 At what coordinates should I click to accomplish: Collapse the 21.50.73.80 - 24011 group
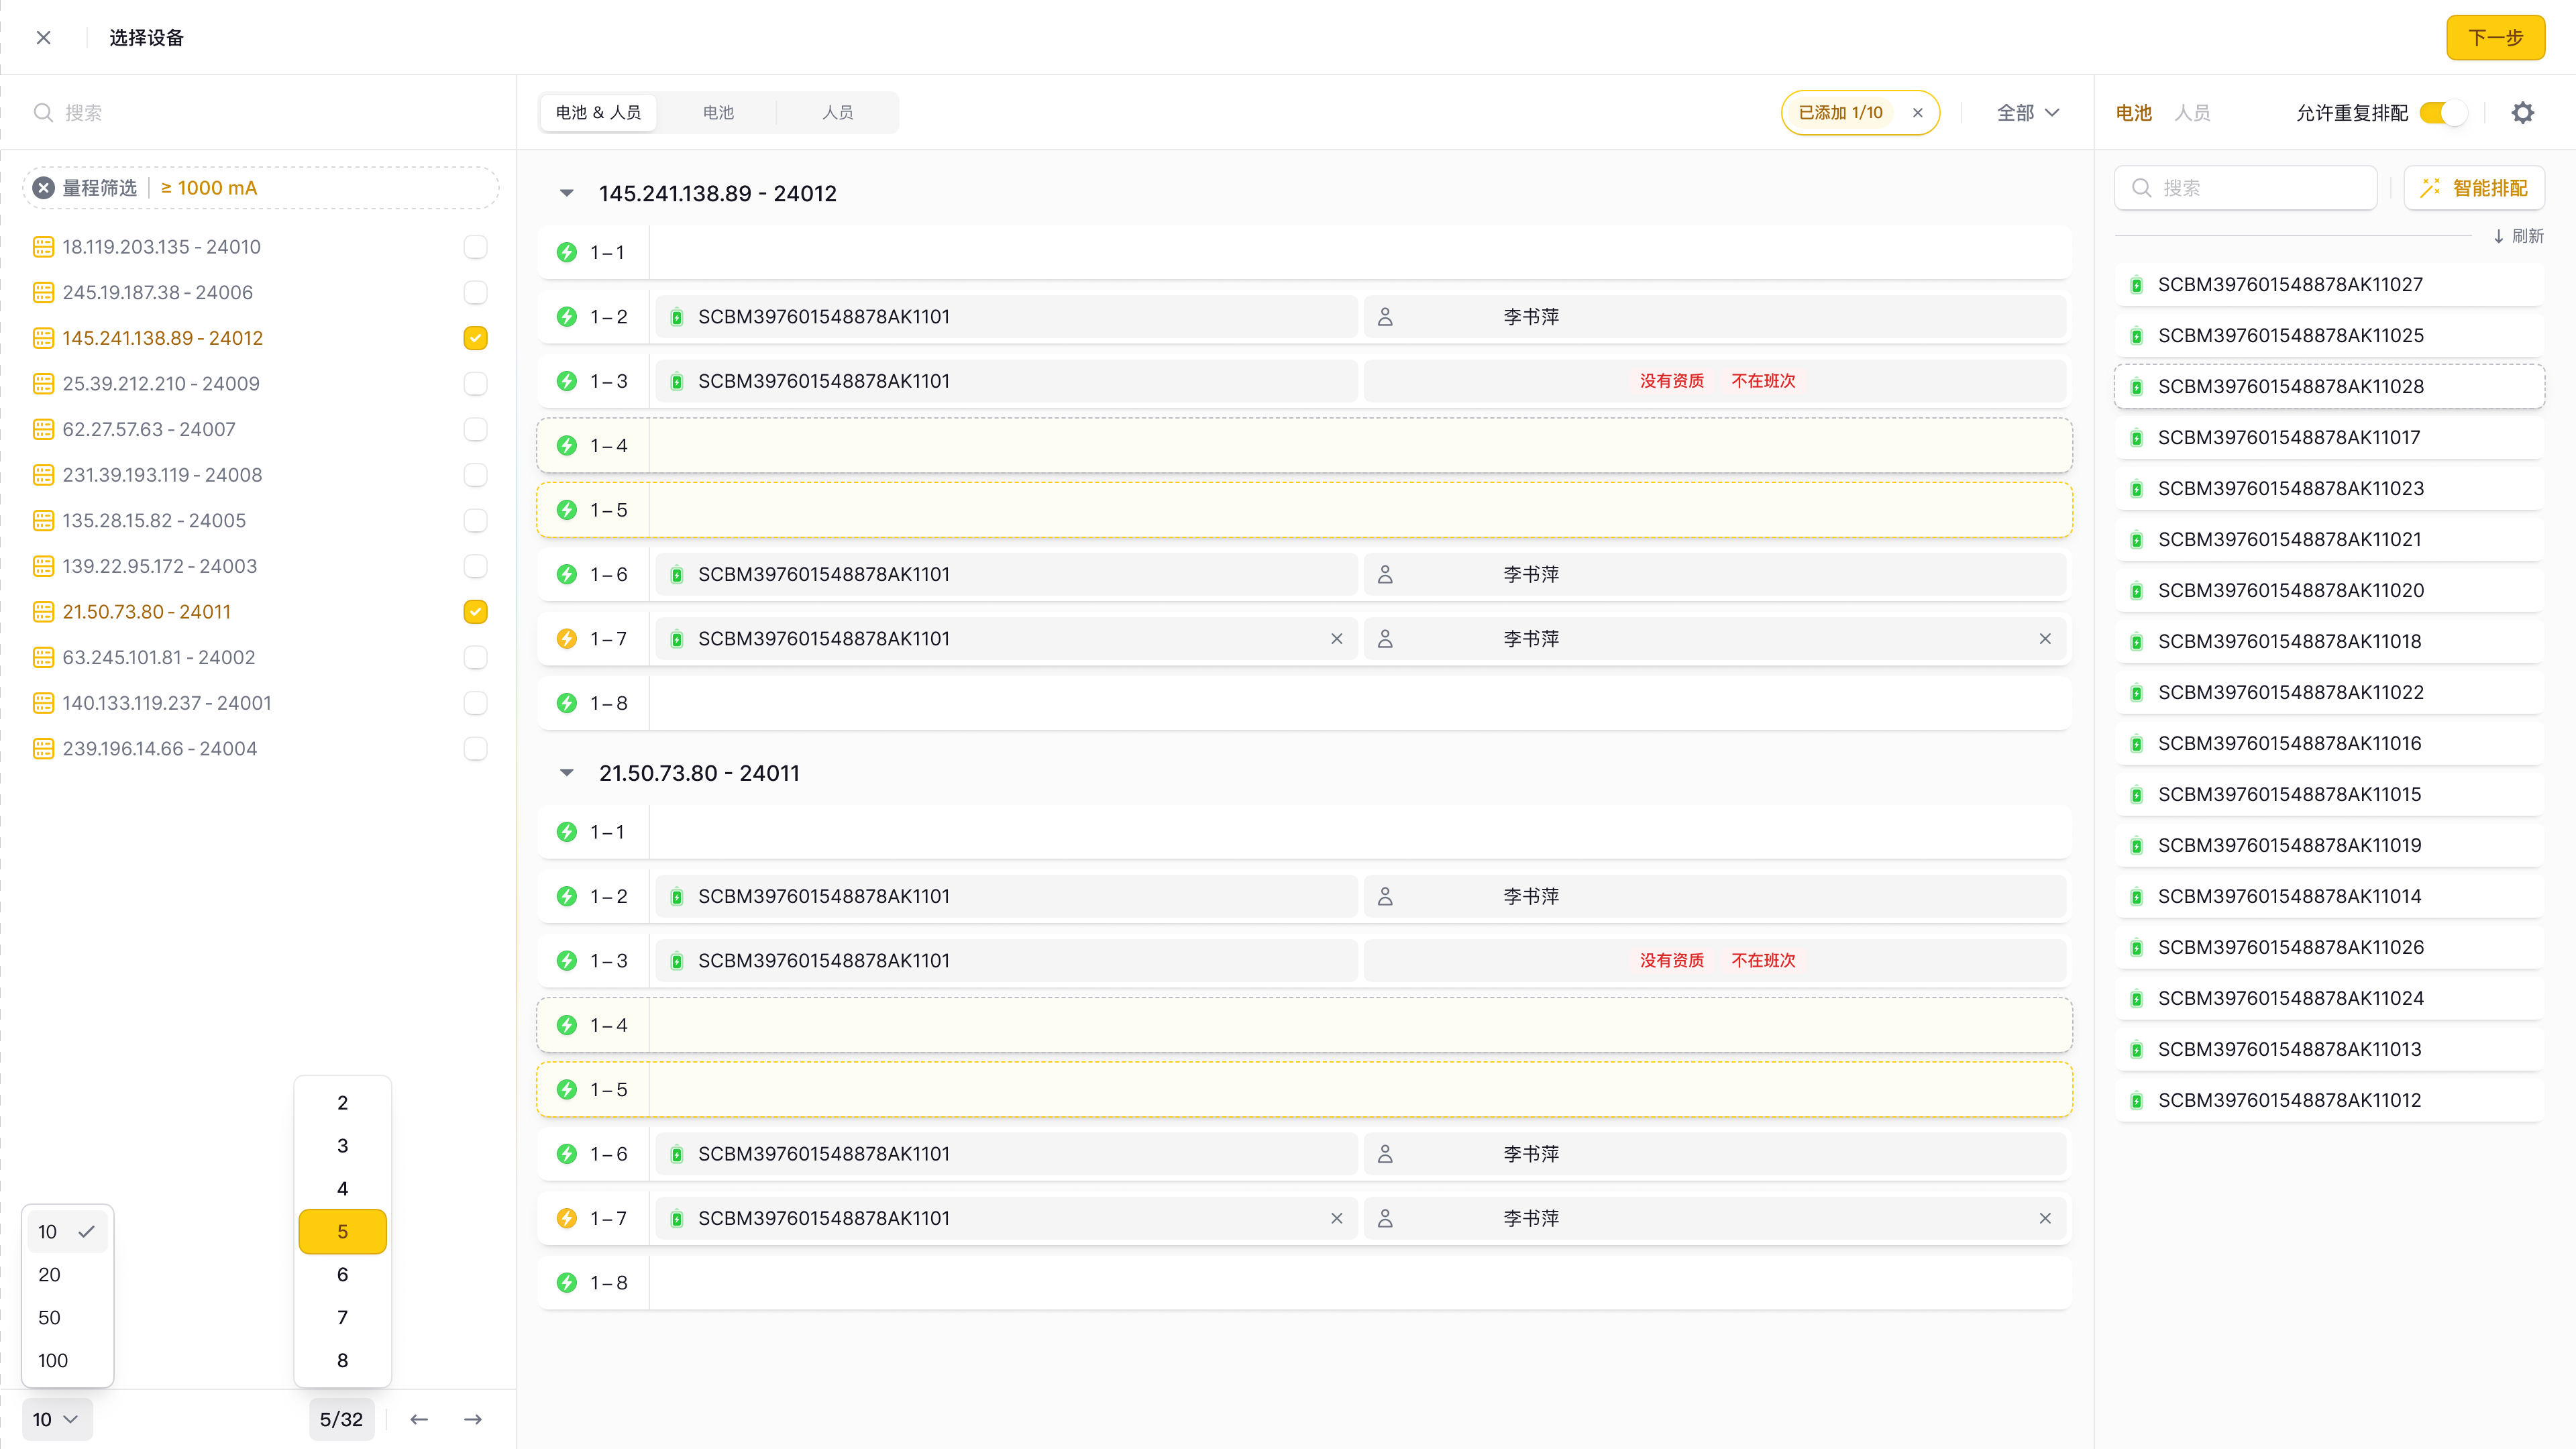coord(567,773)
